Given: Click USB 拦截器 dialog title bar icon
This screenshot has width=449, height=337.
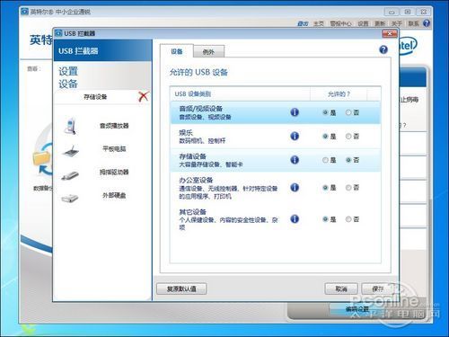Looking at the screenshot, I should click(x=58, y=33).
